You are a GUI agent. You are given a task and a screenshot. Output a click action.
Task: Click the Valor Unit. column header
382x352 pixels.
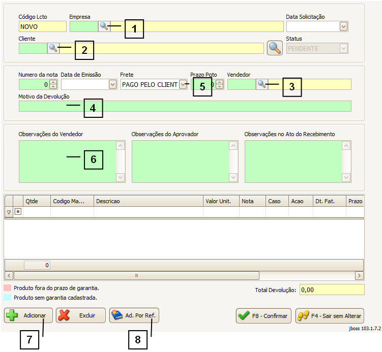221,201
